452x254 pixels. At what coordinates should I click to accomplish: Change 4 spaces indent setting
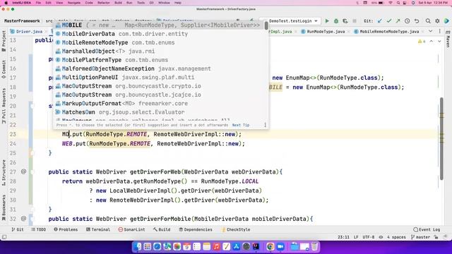point(396,237)
